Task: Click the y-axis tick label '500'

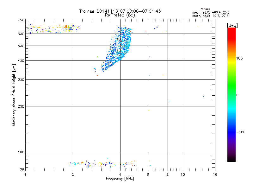Action: tap(21, 46)
